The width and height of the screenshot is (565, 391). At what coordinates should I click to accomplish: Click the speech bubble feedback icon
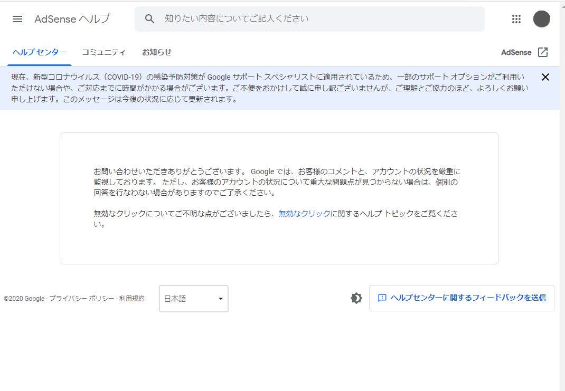[x=382, y=298]
